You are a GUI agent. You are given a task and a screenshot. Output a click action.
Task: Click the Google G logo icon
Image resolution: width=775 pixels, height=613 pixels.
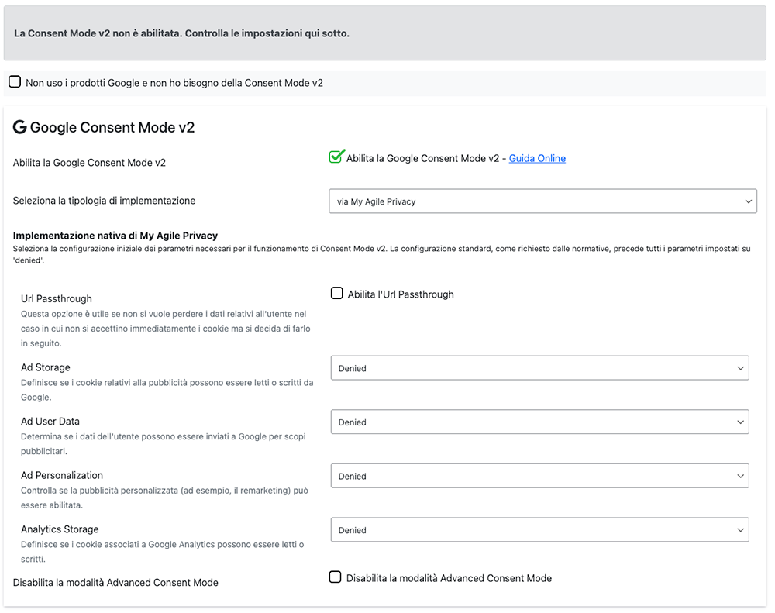click(20, 128)
